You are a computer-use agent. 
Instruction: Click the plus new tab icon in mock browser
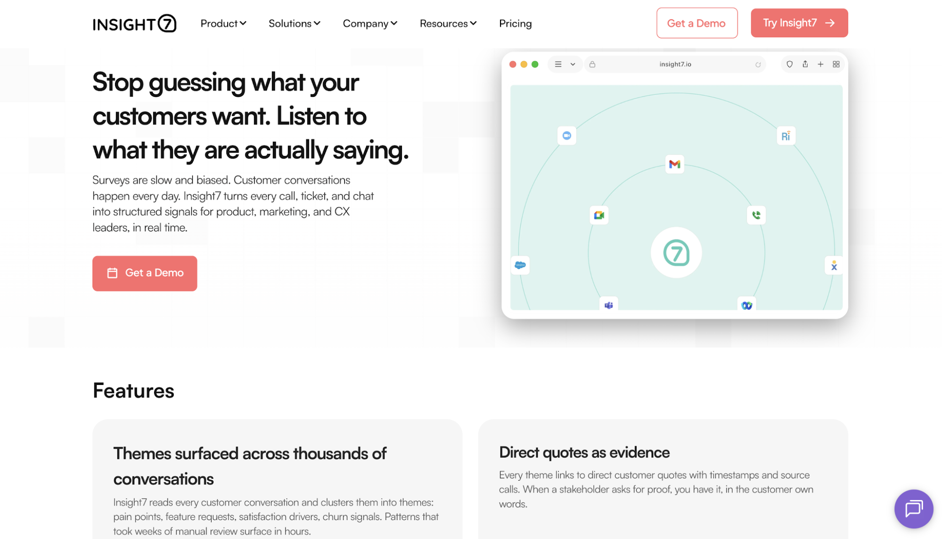(x=820, y=65)
